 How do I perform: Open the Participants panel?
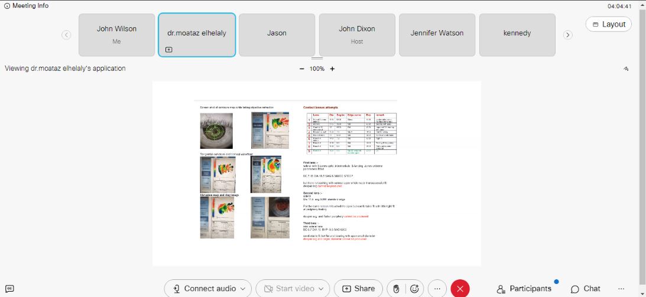tap(524, 289)
